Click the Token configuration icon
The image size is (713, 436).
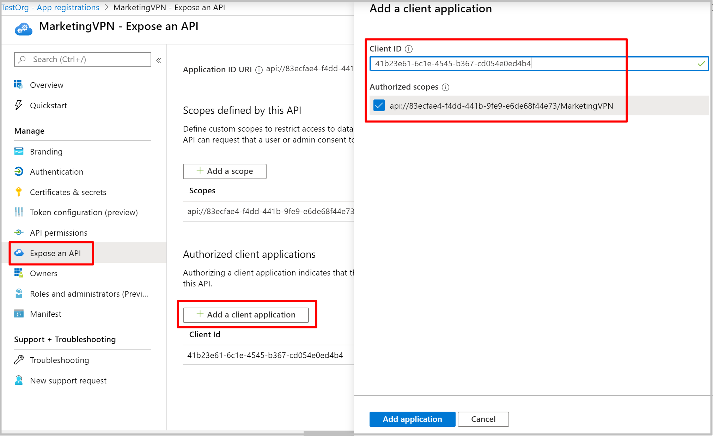pos(19,212)
